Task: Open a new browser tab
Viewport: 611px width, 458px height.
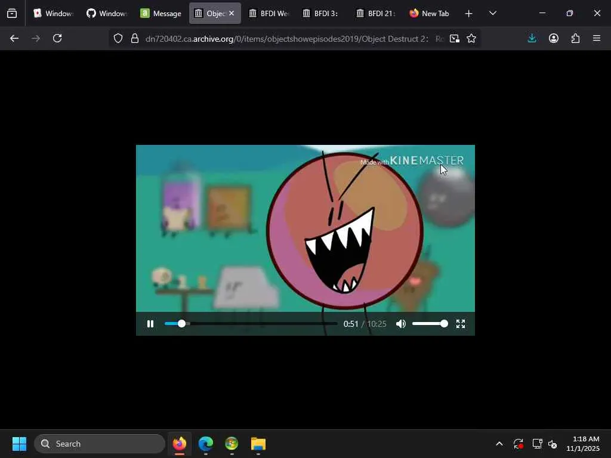Action: (x=468, y=14)
